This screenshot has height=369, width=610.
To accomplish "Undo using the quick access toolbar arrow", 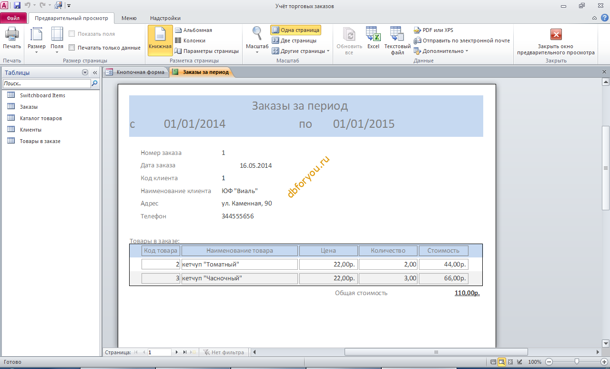I will tap(28, 6).
